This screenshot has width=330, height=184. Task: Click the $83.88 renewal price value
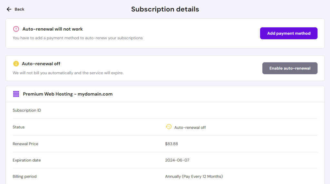(x=171, y=144)
